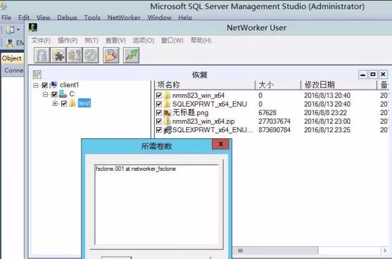
Task: Click the Archive toolbar icon
Action: [75, 55]
